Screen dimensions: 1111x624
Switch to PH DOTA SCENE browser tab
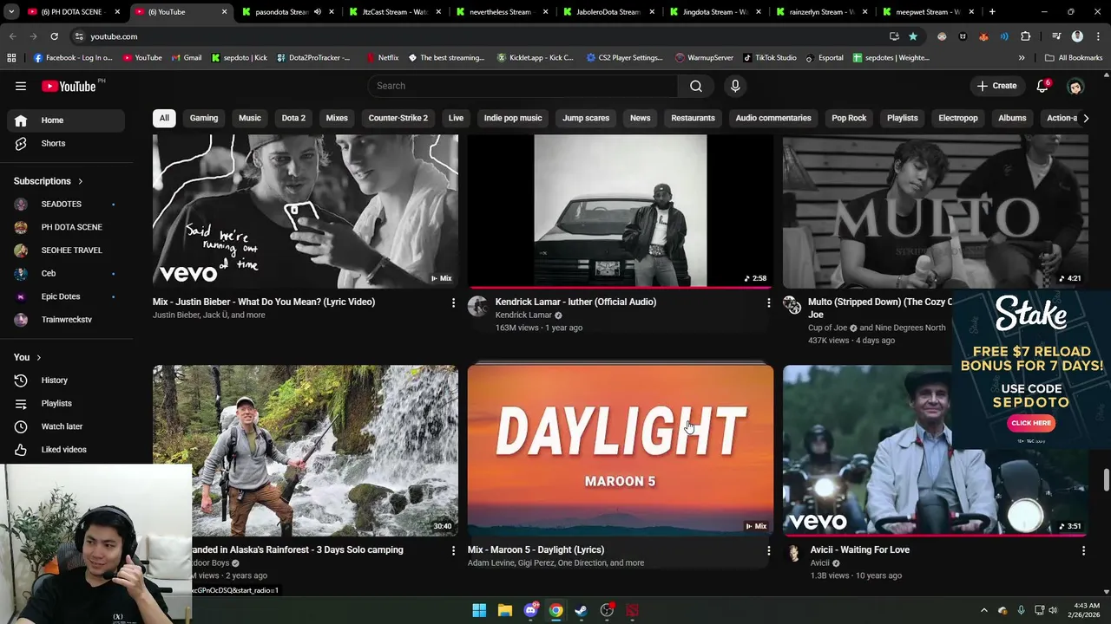point(74,12)
